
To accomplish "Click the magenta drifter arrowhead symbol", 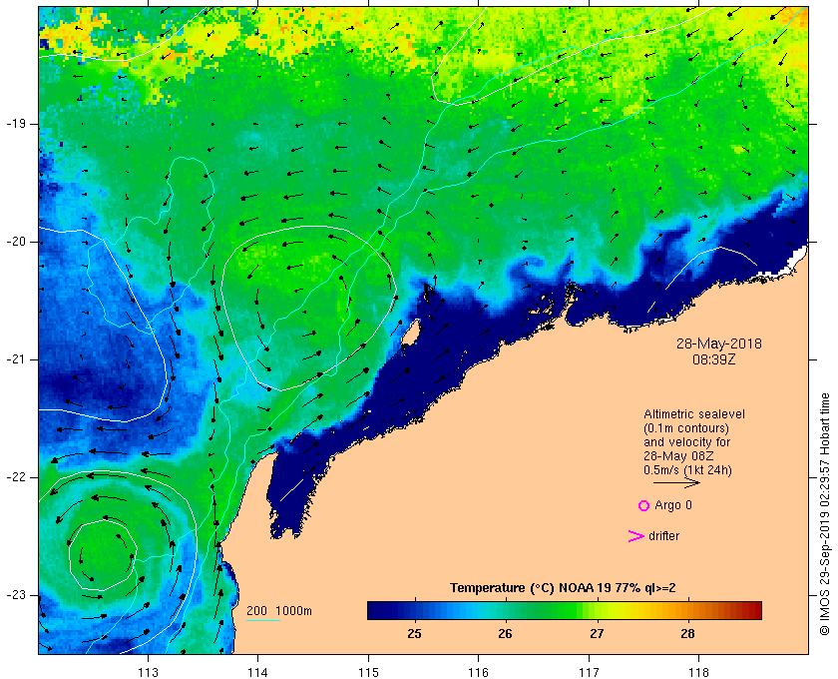I will tap(636, 536).
